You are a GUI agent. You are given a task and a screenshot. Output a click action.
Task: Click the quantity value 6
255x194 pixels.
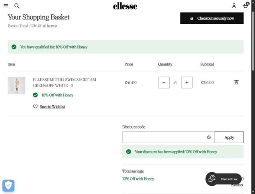tap(175, 83)
